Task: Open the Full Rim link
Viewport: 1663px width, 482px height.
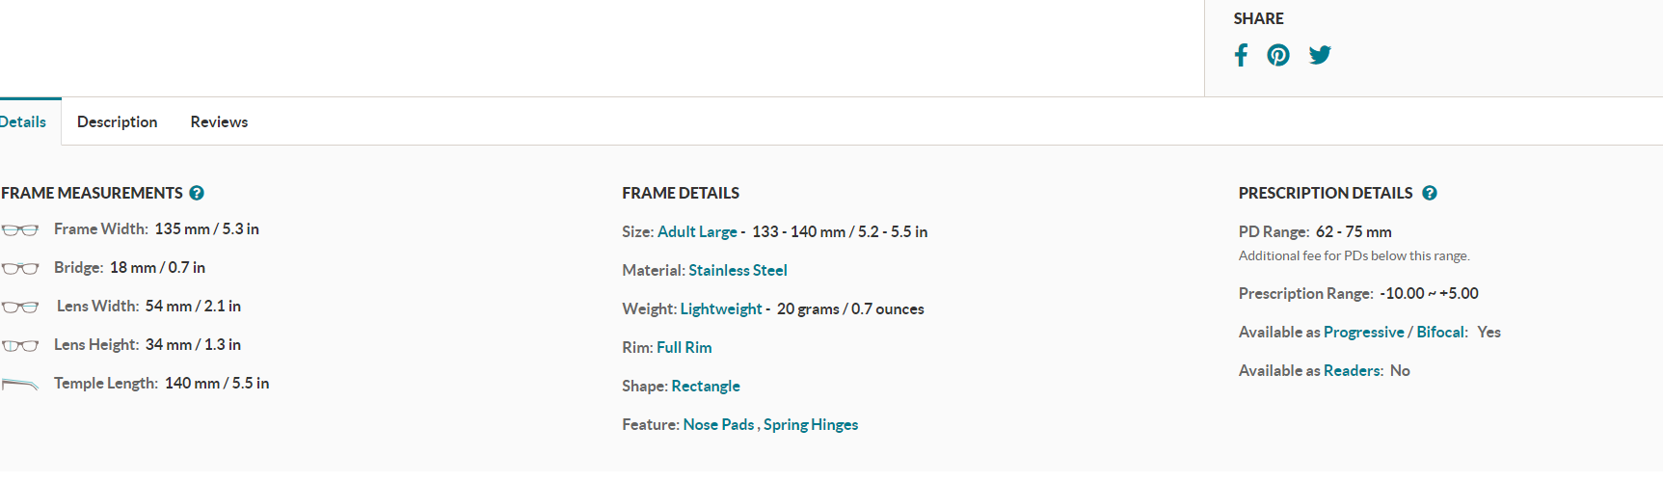Action: (684, 347)
